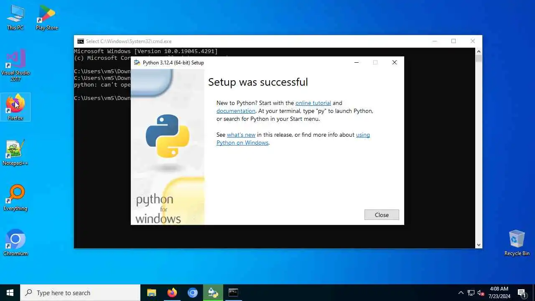Screen dimensions: 535x301
Task: Minimize the Python Setup window
Action: click(356, 62)
